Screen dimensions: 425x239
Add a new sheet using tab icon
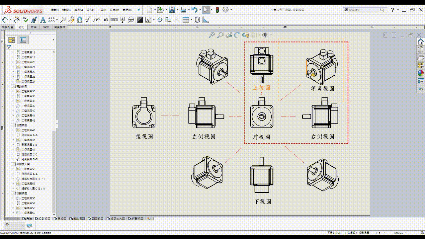(149, 219)
